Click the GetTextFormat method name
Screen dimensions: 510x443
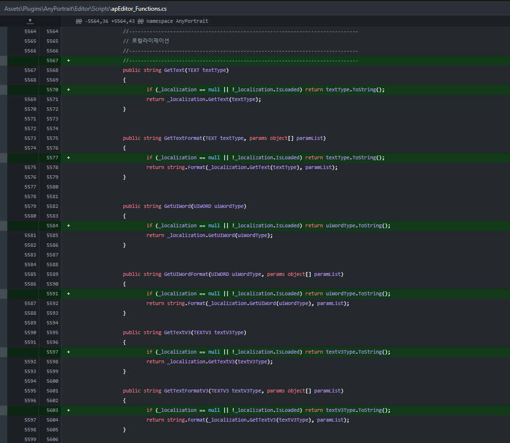(183, 138)
